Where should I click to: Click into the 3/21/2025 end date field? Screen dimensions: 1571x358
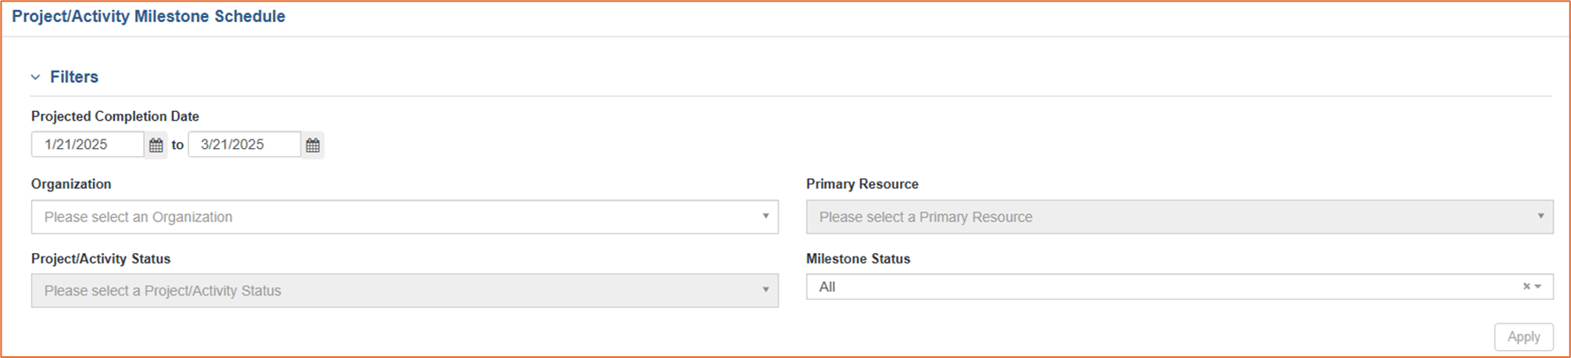coord(245,145)
